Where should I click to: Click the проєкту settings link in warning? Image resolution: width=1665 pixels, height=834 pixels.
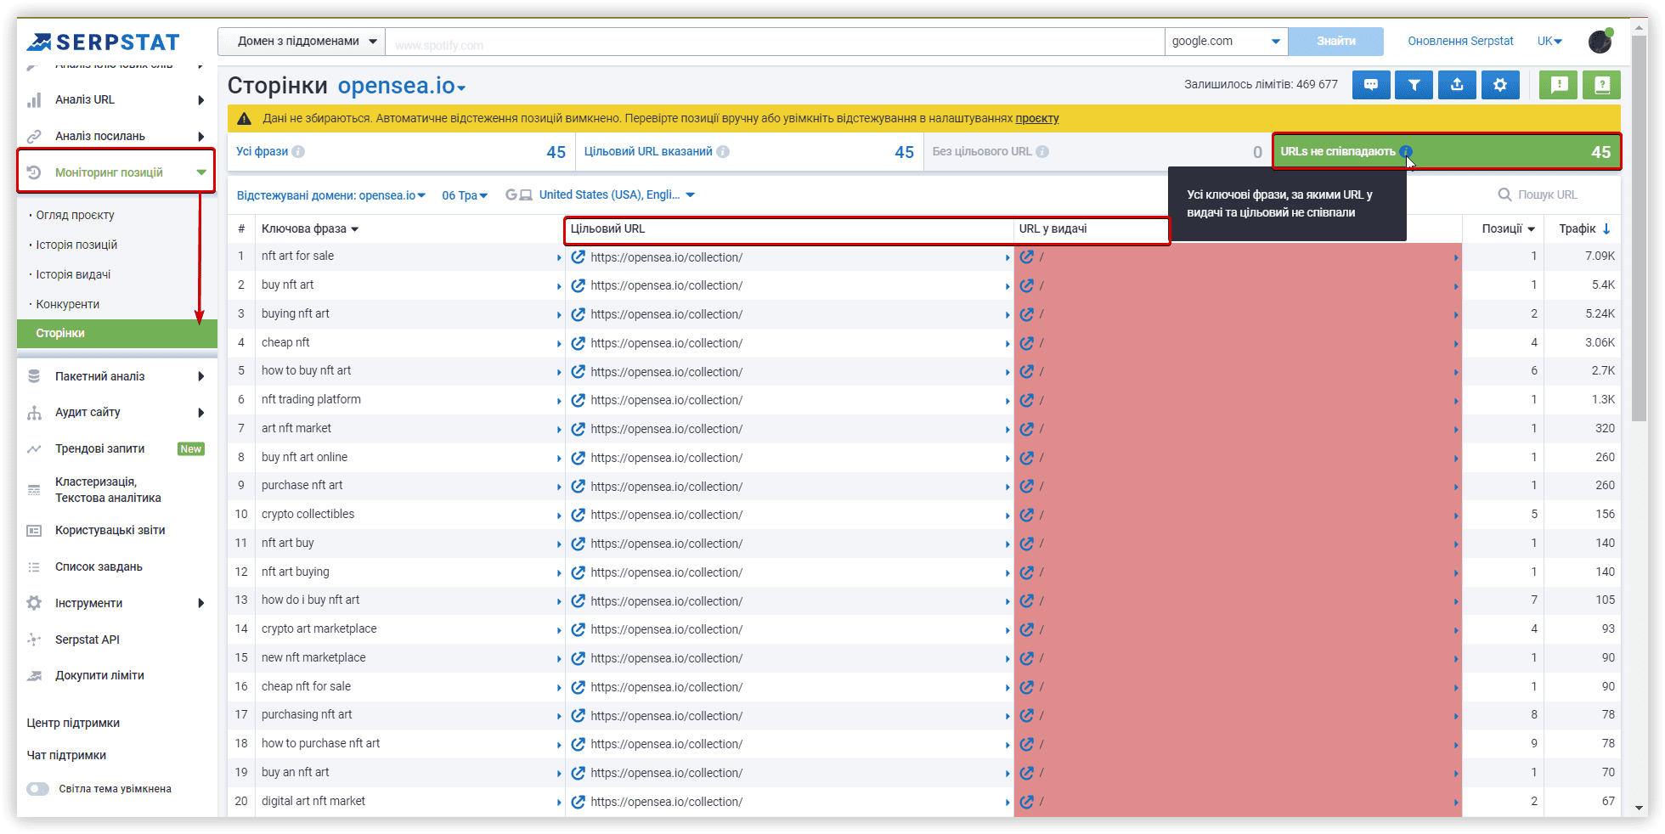click(x=1037, y=118)
